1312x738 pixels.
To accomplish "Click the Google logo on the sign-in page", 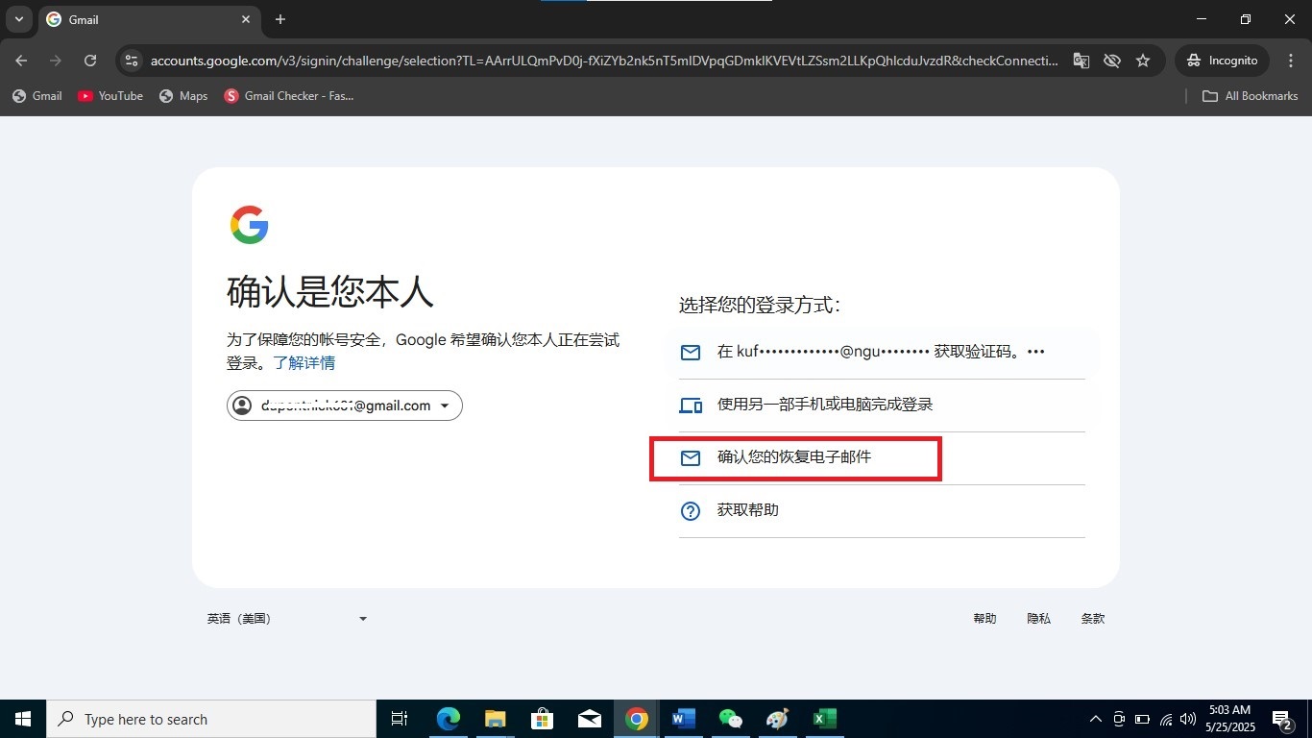I will [249, 224].
